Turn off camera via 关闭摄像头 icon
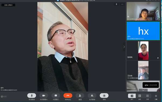Screen dimensions: 162x102 point(43,96)
